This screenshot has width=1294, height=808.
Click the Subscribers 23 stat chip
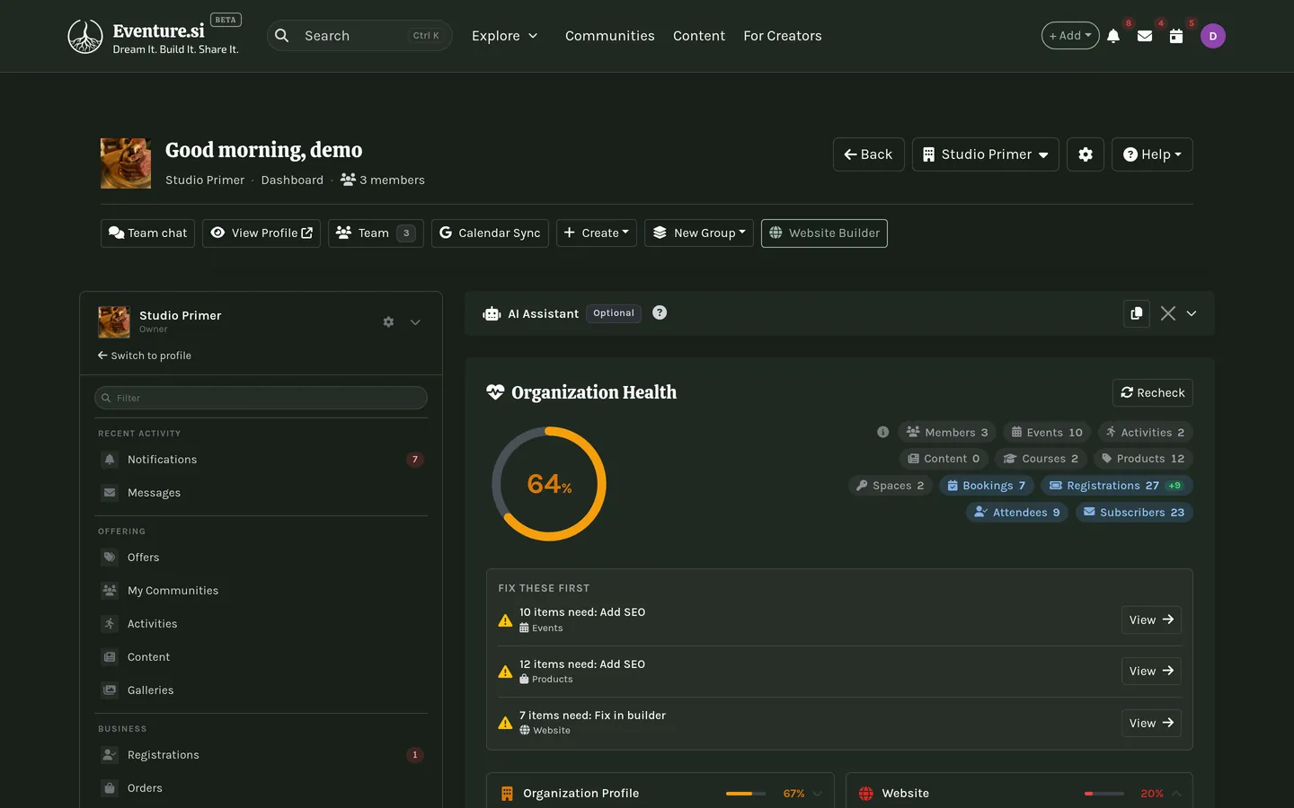coord(1134,513)
